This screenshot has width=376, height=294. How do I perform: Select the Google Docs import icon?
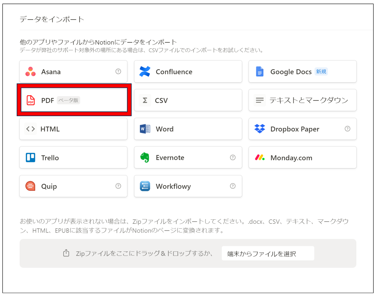pos(259,71)
